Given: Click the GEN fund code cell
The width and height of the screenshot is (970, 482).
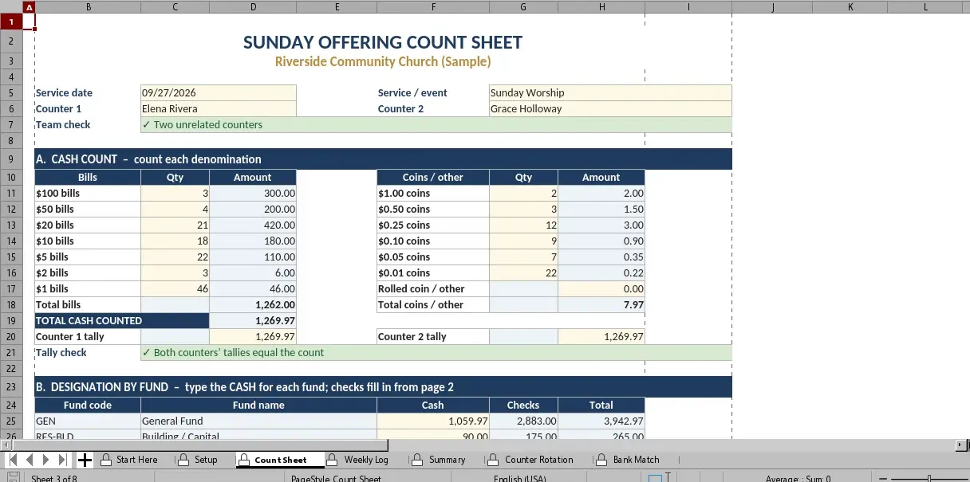Looking at the screenshot, I should [88, 421].
